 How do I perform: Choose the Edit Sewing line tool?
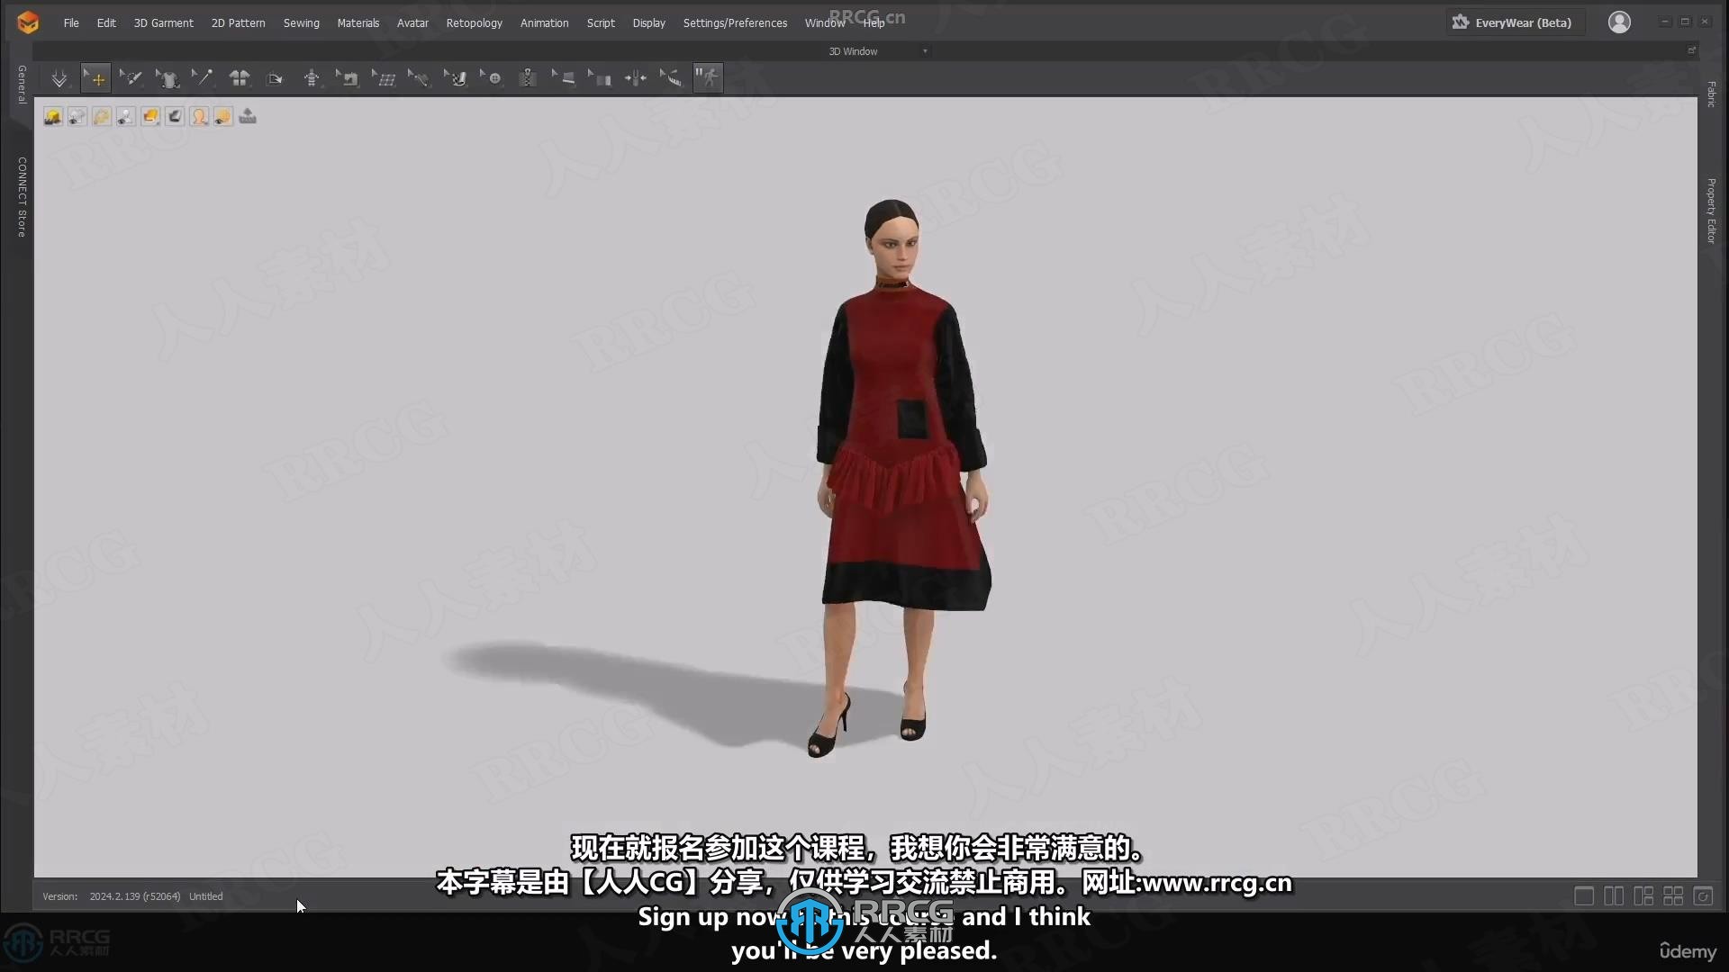[x=419, y=78]
